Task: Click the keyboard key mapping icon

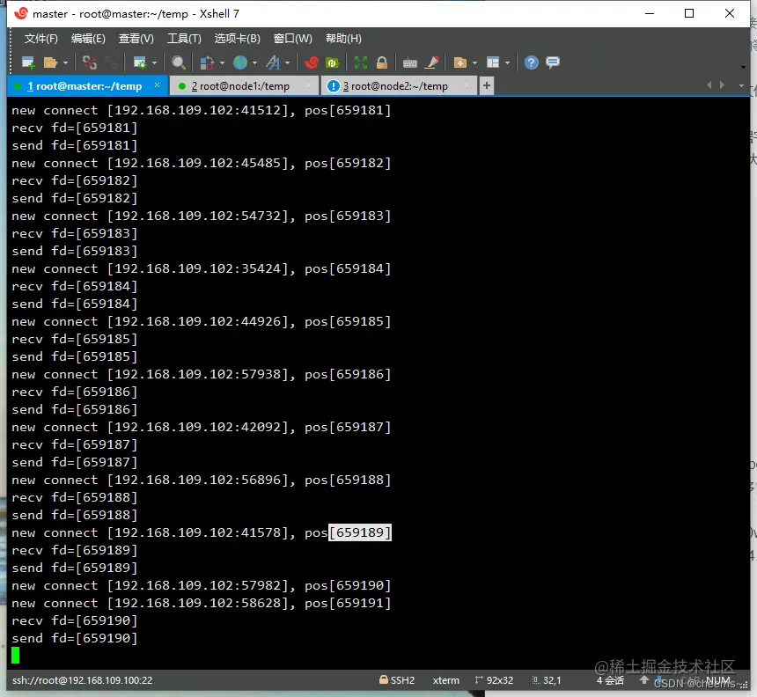Action: coord(410,62)
